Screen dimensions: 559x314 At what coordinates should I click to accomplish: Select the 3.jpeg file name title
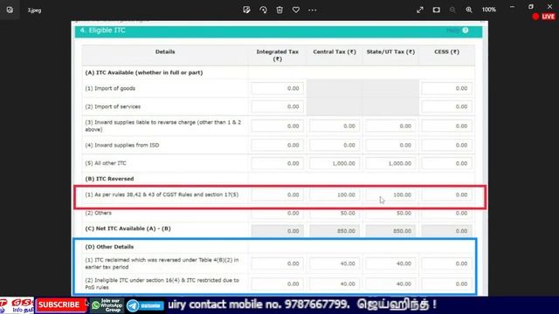click(34, 10)
